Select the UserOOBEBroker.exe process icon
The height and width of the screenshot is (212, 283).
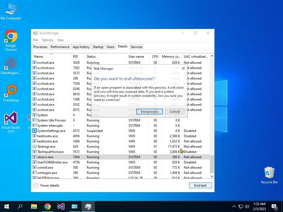click(34, 162)
